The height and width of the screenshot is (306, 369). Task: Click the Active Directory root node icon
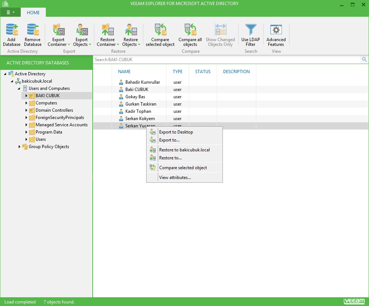coord(11,74)
